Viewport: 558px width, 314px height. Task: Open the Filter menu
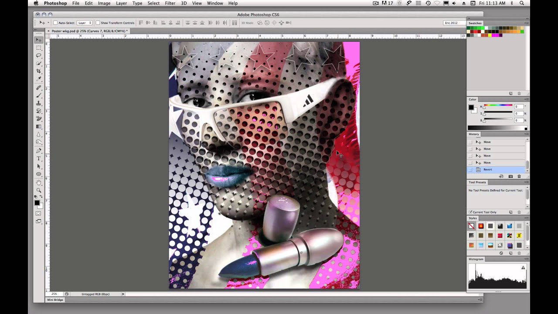(x=170, y=3)
